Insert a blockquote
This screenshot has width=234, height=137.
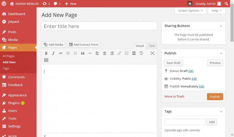tap(83, 53)
